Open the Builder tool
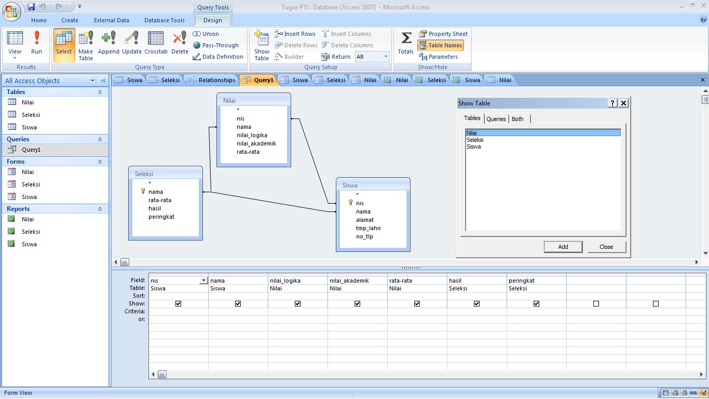The height and width of the screenshot is (399, 709). tap(289, 57)
